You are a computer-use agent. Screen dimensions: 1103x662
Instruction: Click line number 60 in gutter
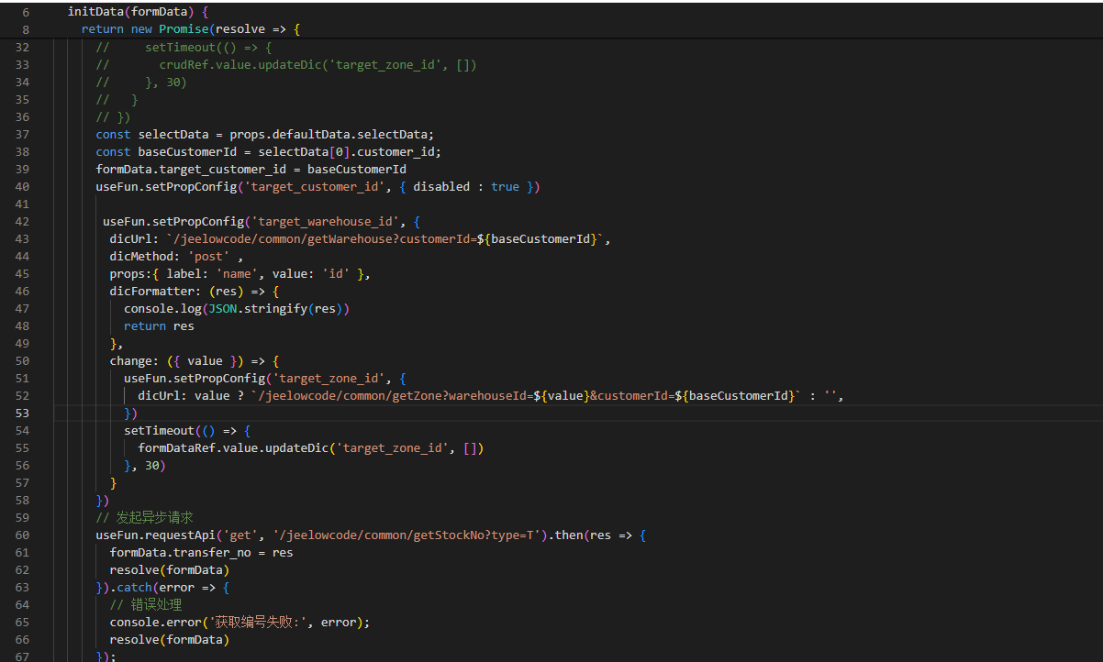click(22, 535)
